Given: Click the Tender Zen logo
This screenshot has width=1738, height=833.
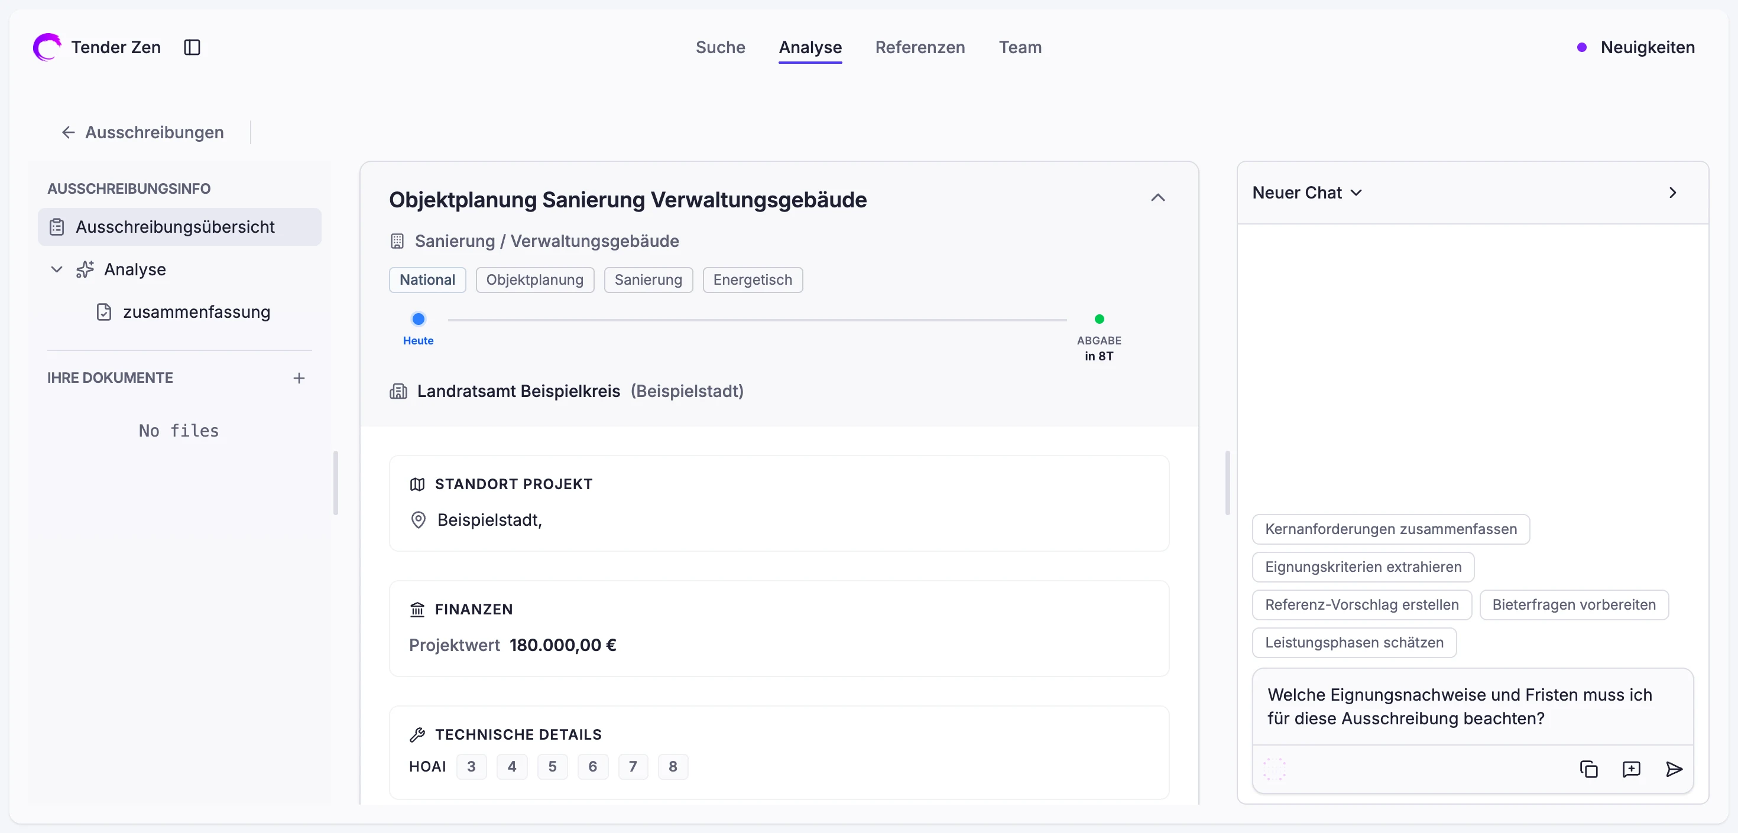Looking at the screenshot, I should click(x=47, y=47).
